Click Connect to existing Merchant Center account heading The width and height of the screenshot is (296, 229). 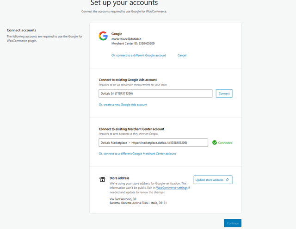tap(131, 129)
